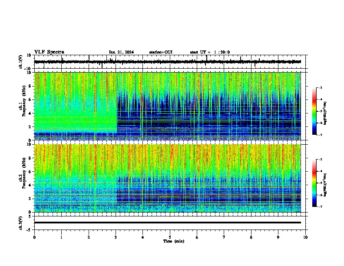Image resolution: width=344 pixels, height=266 pixels.
Task: Click the thick black ch.3 voltage line
Action: pyautogui.click(x=167, y=223)
